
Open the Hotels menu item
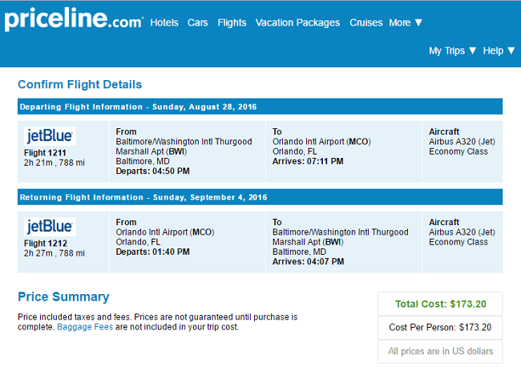(164, 22)
